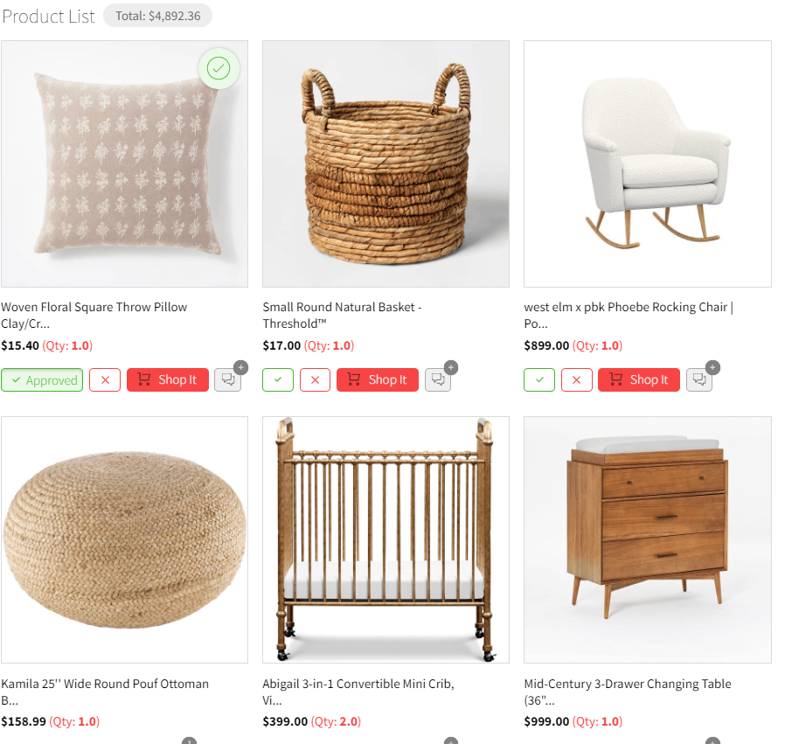Shop It for the Phoebe Rocking Chair
The width and height of the screenshot is (785, 744).
(639, 380)
